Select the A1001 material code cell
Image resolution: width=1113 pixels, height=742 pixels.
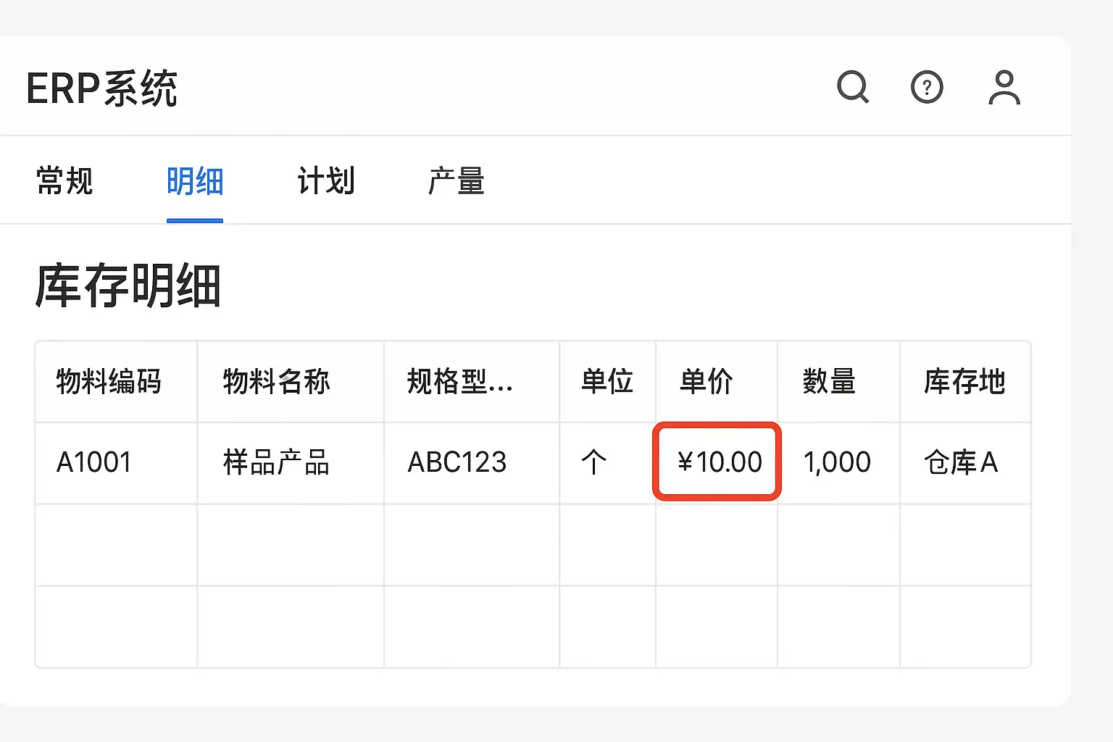click(x=94, y=462)
